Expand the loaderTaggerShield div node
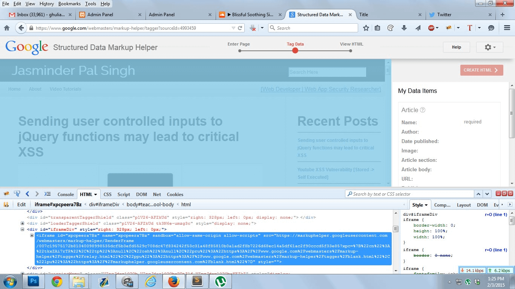The width and height of the screenshot is (515, 289). 23,224
